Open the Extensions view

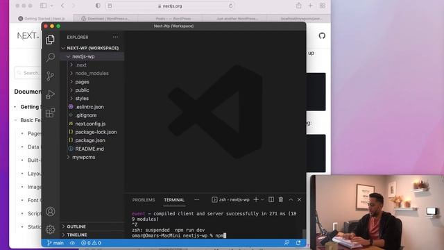51,112
